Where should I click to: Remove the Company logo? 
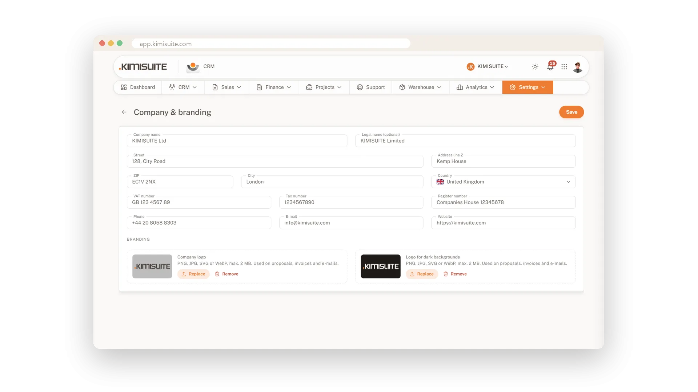pyautogui.click(x=226, y=274)
